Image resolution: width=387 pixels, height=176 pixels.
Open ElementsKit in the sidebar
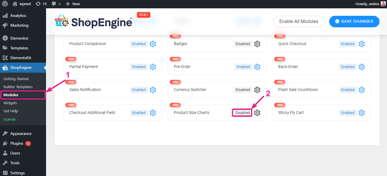click(x=23, y=58)
